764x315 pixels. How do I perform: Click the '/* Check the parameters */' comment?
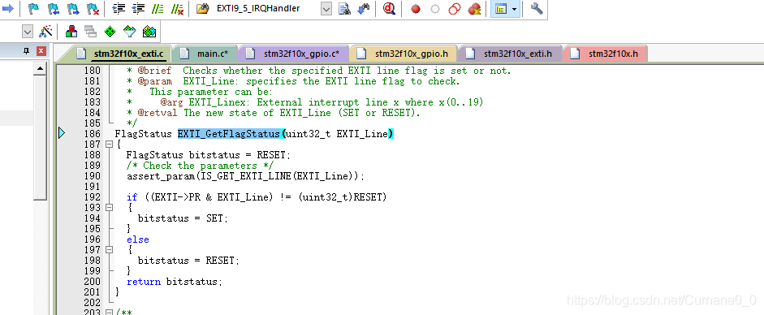[200, 166]
